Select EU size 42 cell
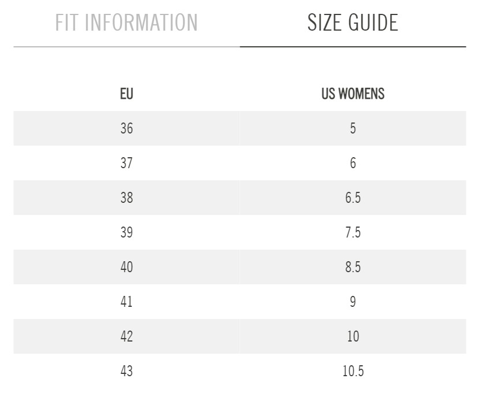 [x=126, y=336]
